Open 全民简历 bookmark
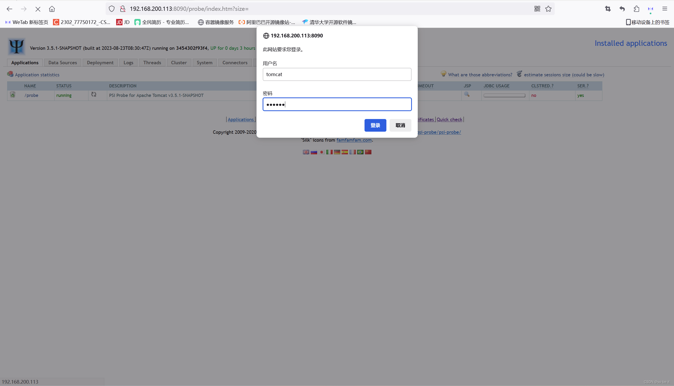The image size is (674, 386). [162, 22]
